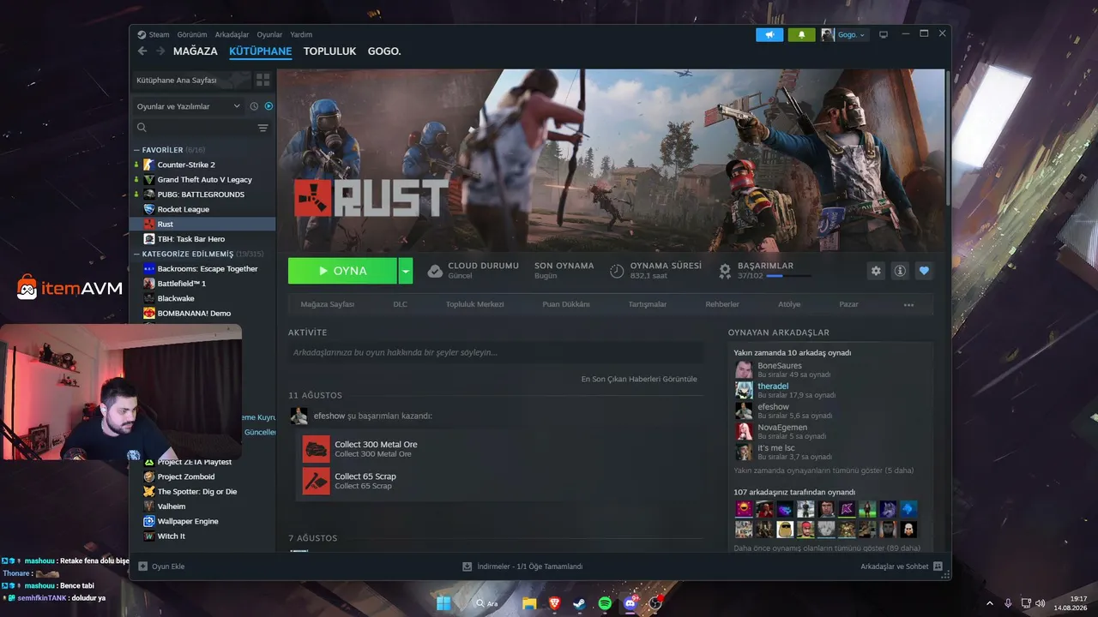Viewport: 1098px width, 617px height.
Task: Go to the Mağaza tab
Action: point(195,51)
